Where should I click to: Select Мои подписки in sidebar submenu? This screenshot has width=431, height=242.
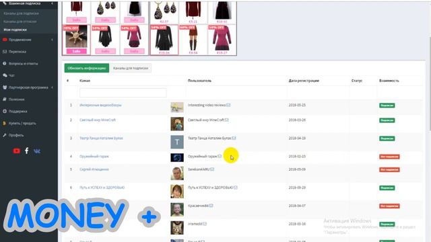click(x=15, y=30)
